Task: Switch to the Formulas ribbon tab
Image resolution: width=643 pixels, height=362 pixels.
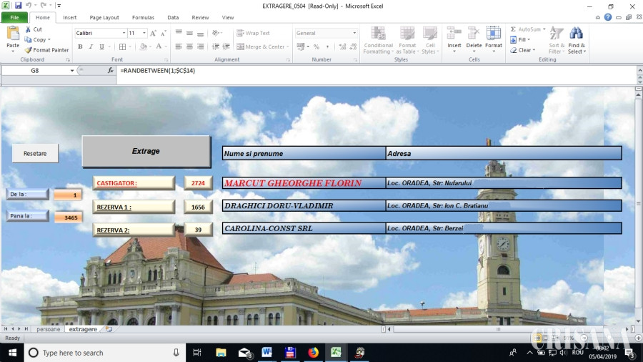Action: 143,17
